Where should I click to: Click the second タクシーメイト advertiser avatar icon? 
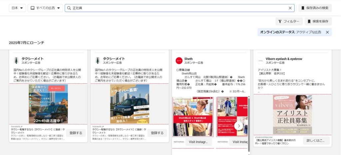pos(98,61)
